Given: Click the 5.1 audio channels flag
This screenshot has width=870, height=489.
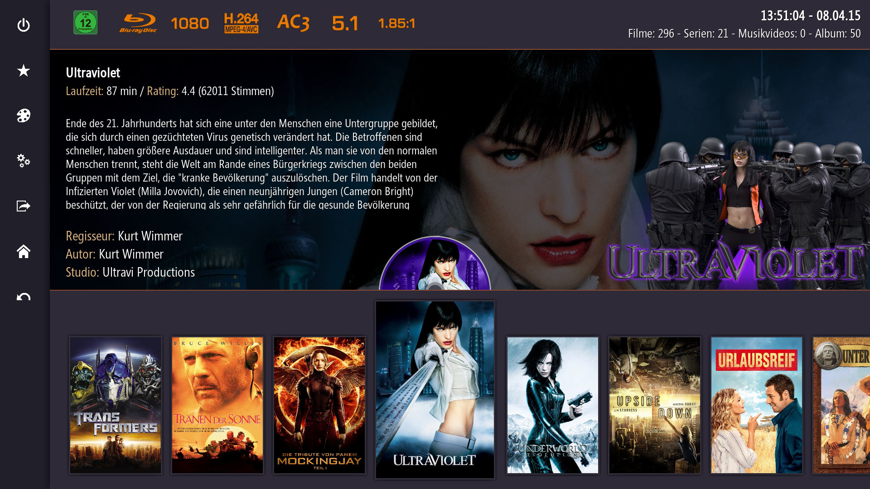Looking at the screenshot, I should coord(345,24).
